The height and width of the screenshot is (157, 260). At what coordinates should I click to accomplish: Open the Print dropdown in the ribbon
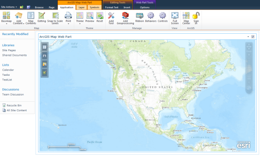pos(68,18)
